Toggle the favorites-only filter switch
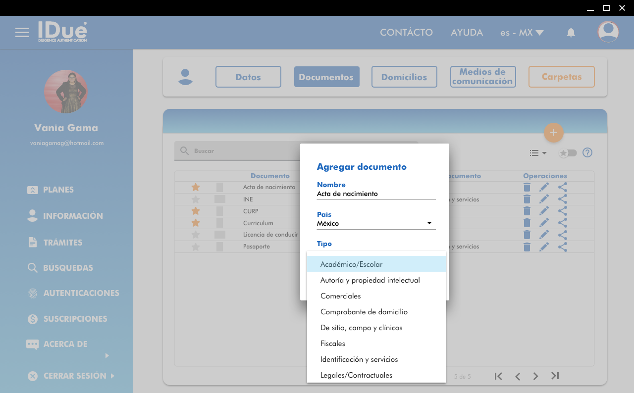The image size is (634, 393). pyautogui.click(x=568, y=153)
